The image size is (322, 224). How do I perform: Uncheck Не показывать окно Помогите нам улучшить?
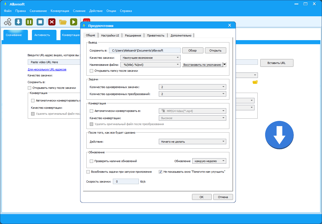tap(160, 172)
